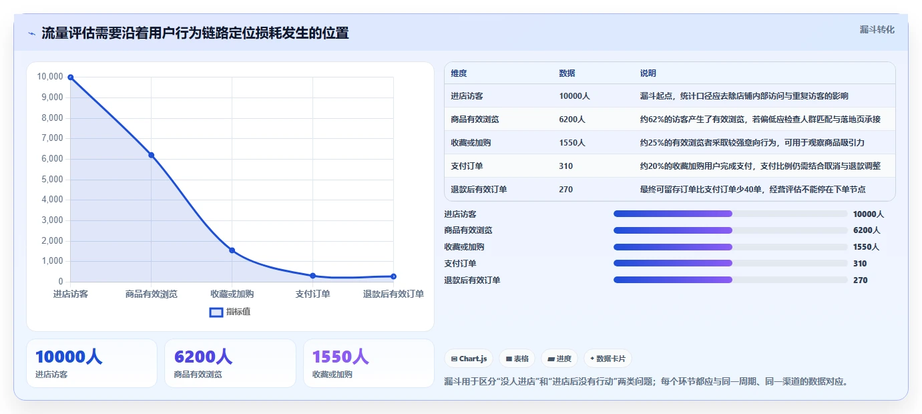The image size is (922, 414).
Task: Click the chart data point at 退款后有效订单
Action: click(393, 276)
